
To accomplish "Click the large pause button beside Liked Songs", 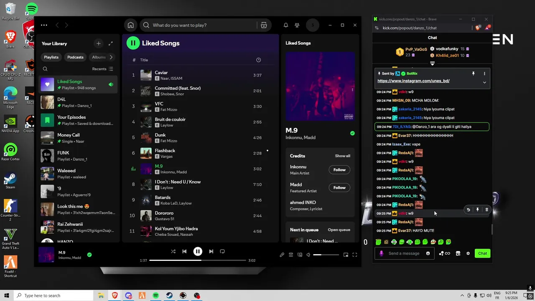I will point(133,43).
